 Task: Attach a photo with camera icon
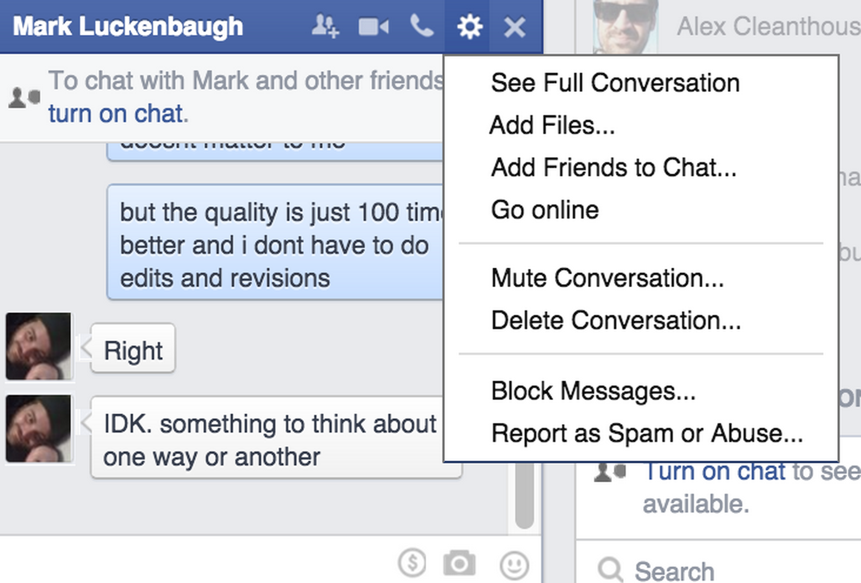point(459,564)
